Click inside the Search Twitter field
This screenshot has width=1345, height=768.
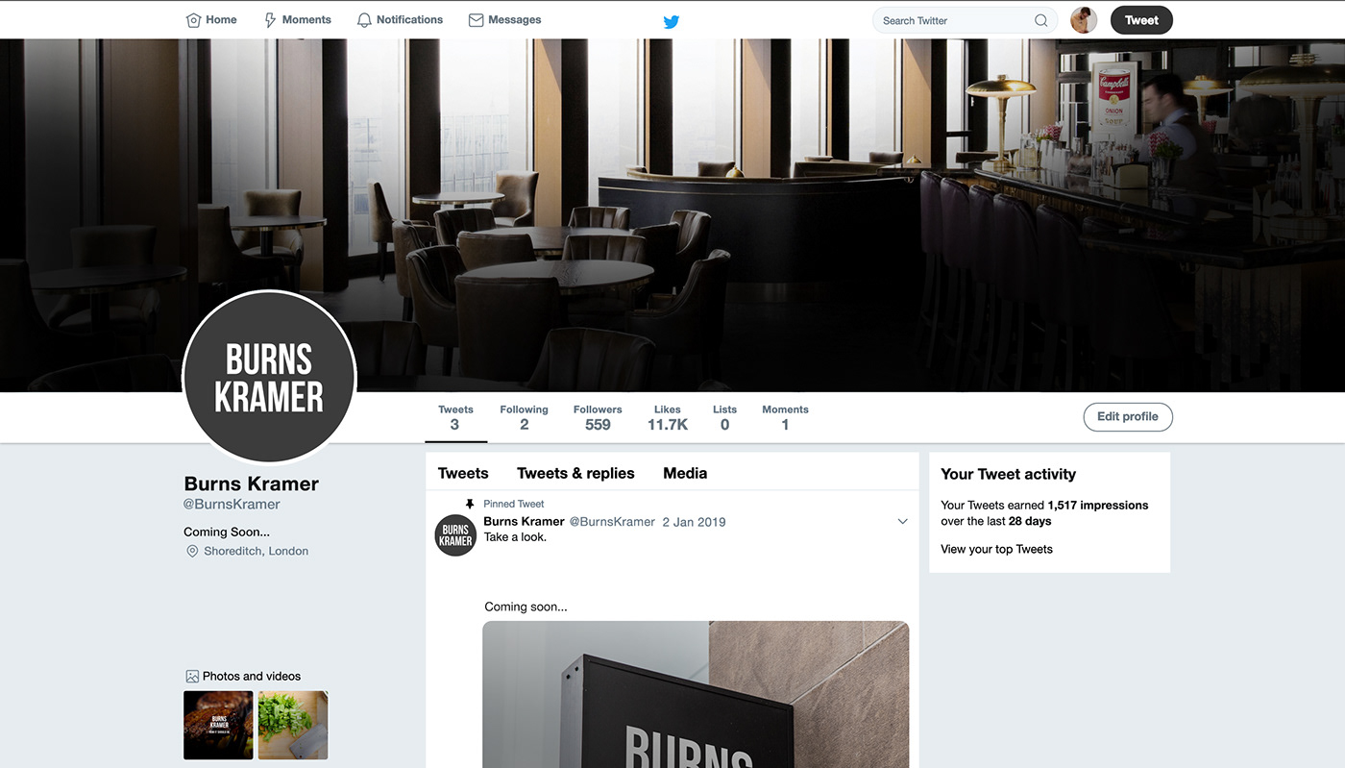[956, 20]
